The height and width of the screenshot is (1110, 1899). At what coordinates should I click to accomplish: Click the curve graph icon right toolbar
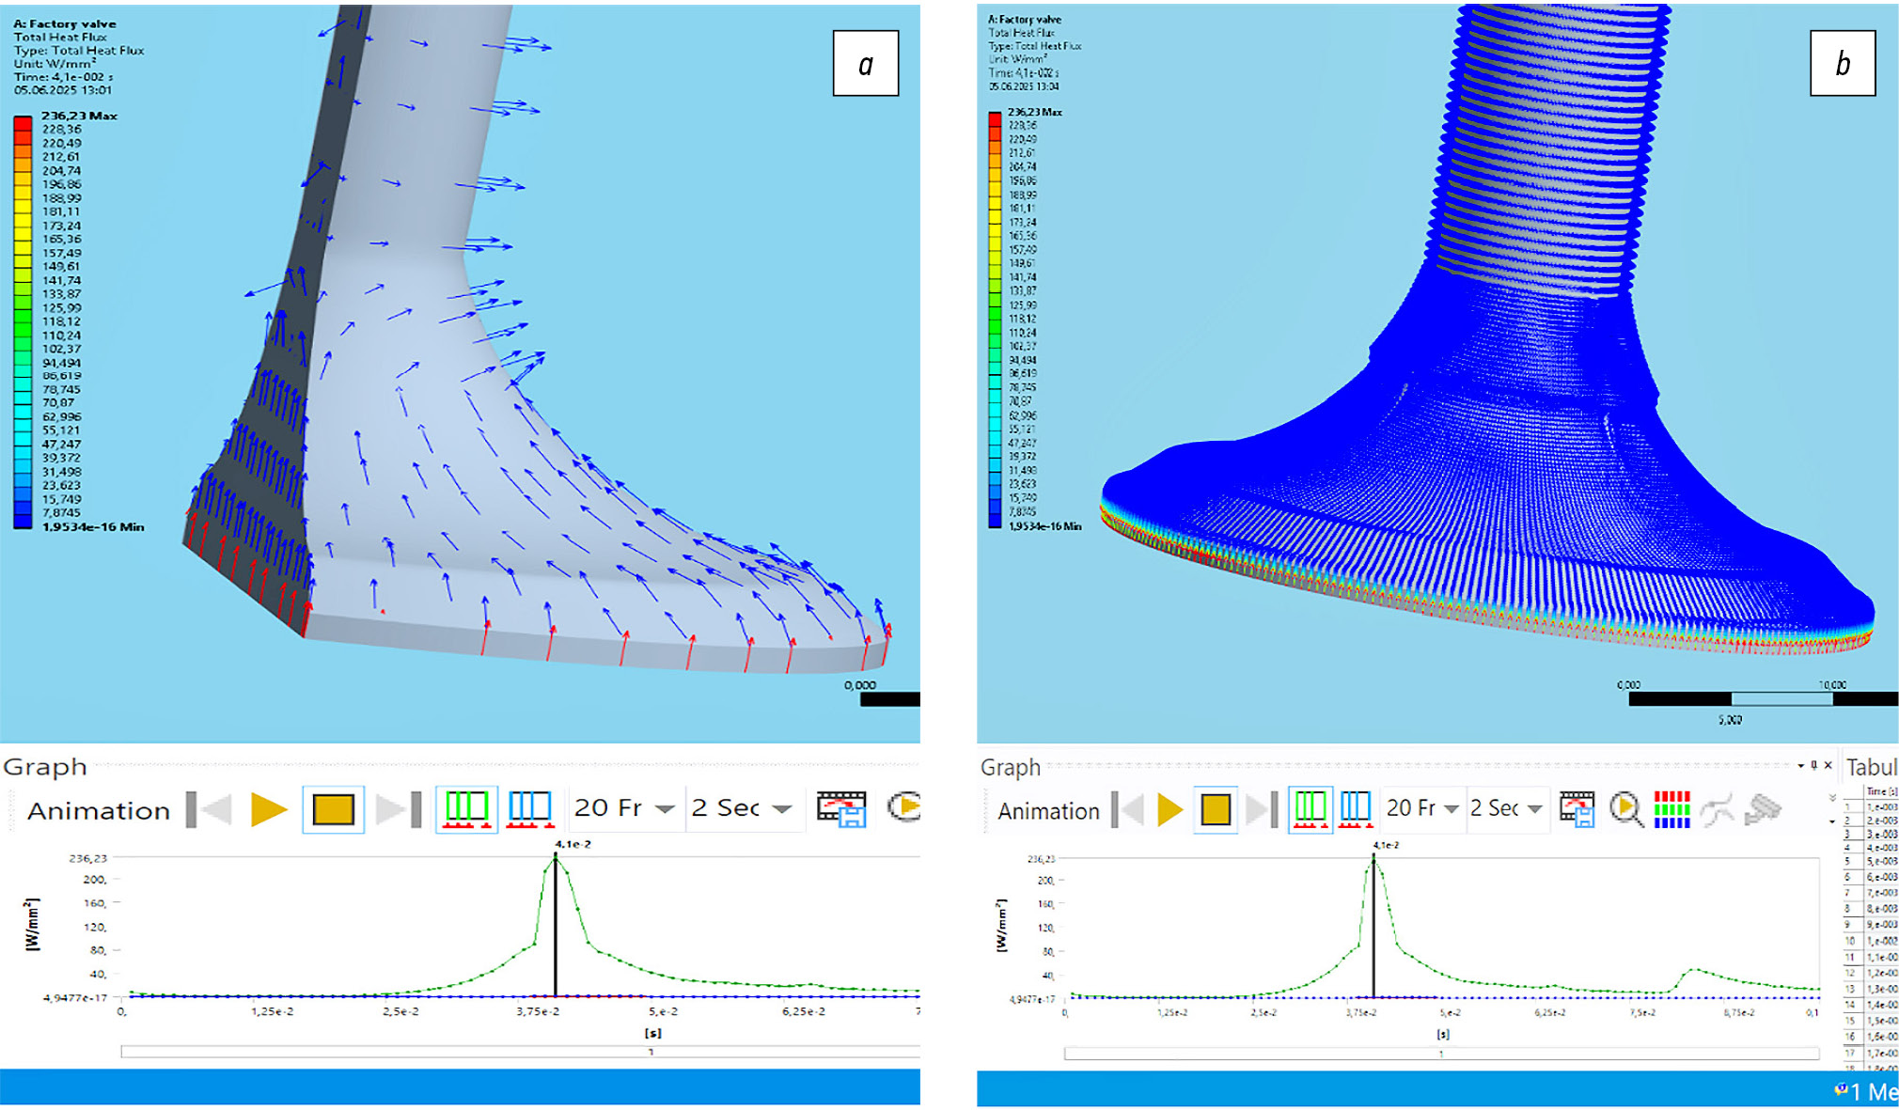1718,809
